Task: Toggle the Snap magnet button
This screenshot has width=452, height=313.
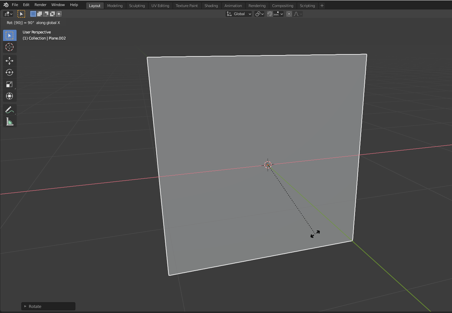Action: pyautogui.click(x=270, y=14)
